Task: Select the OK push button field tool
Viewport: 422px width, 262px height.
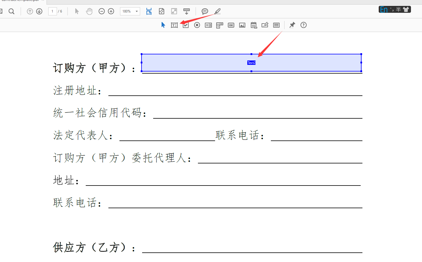Action: point(231,25)
